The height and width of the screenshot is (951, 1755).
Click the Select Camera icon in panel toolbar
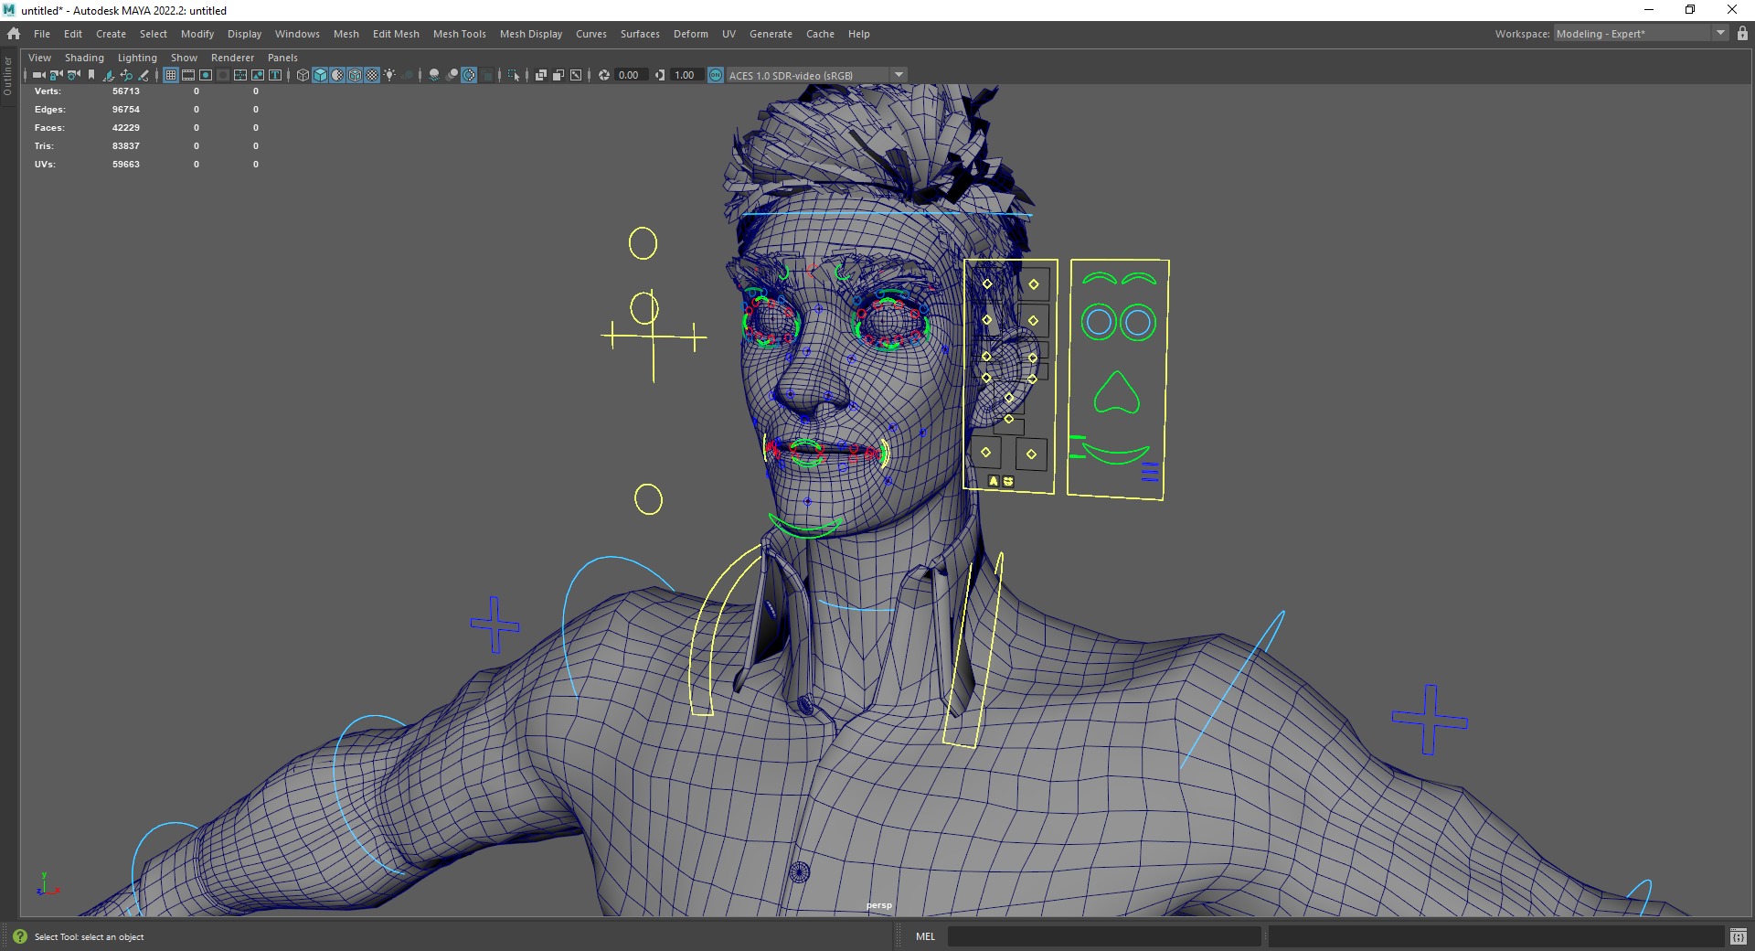point(38,75)
